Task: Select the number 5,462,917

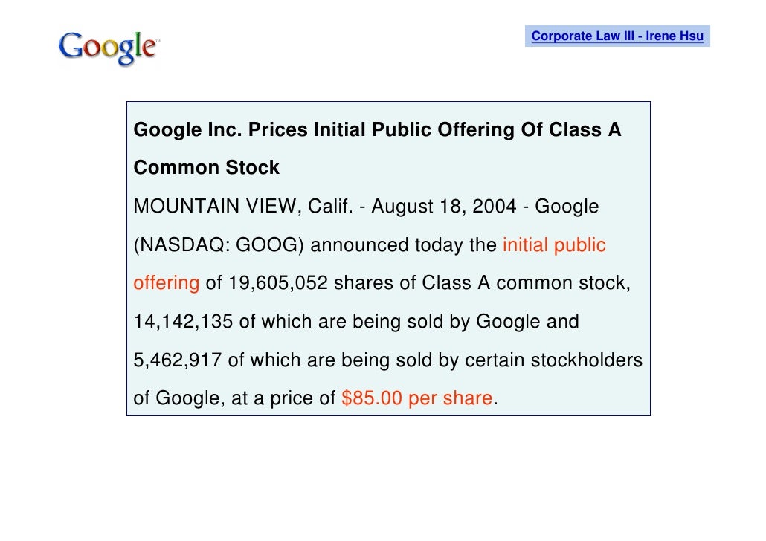Action: (x=177, y=360)
